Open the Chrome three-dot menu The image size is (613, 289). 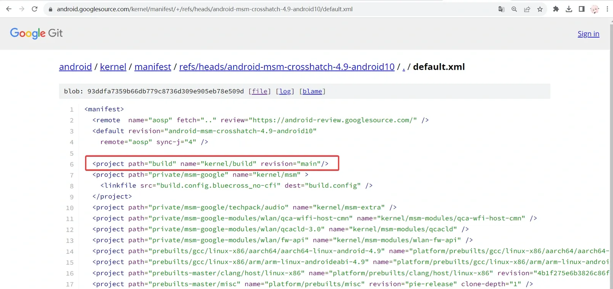pyautogui.click(x=607, y=9)
